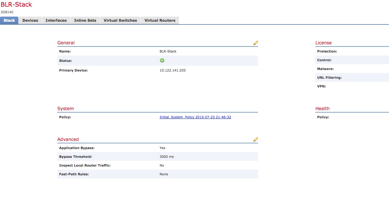Edit the General section with pencil icon

coord(256,43)
